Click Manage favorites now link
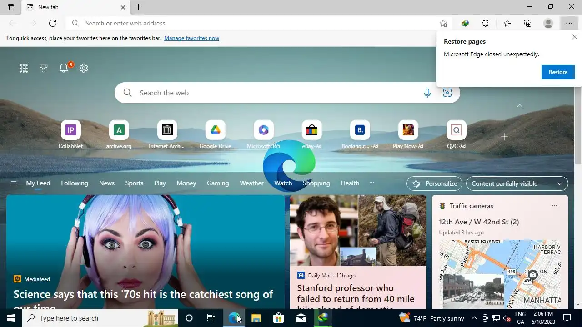This screenshot has height=327, width=582. tap(191, 38)
